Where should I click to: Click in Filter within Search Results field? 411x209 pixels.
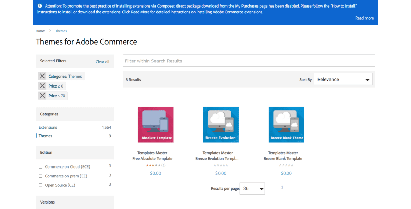pos(249,61)
